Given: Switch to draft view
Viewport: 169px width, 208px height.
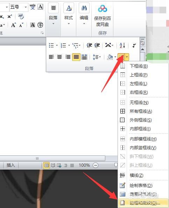Looking at the screenshot, I should (72, 165).
